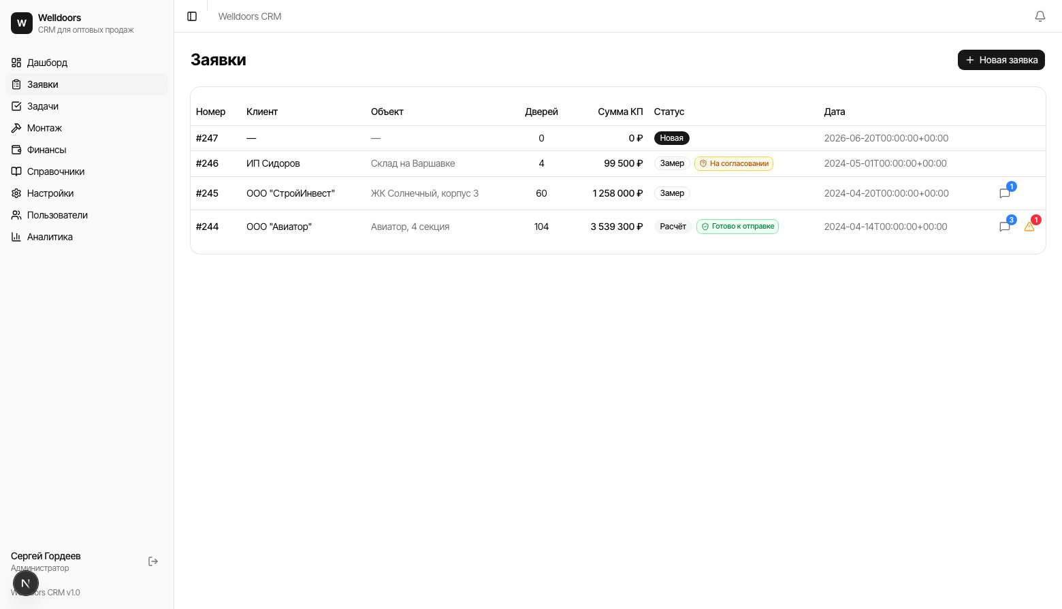Click the Справочники book icon
Image resolution: width=1062 pixels, height=609 pixels.
tap(16, 171)
